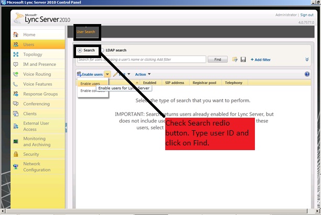
Task: Click the Add filter link
Action: [x=261, y=60]
